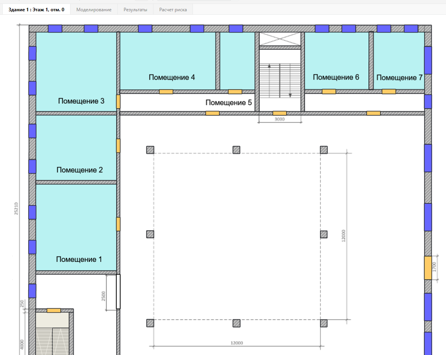Select the horizontal 12000 column grid dimension
This screenshot has width=446, height=355.
point(237,343)
